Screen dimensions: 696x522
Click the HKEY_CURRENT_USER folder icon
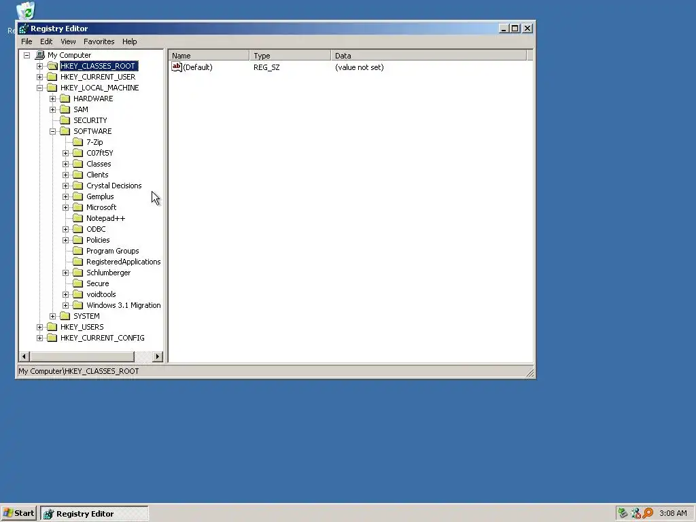click(x=52, y=77)
